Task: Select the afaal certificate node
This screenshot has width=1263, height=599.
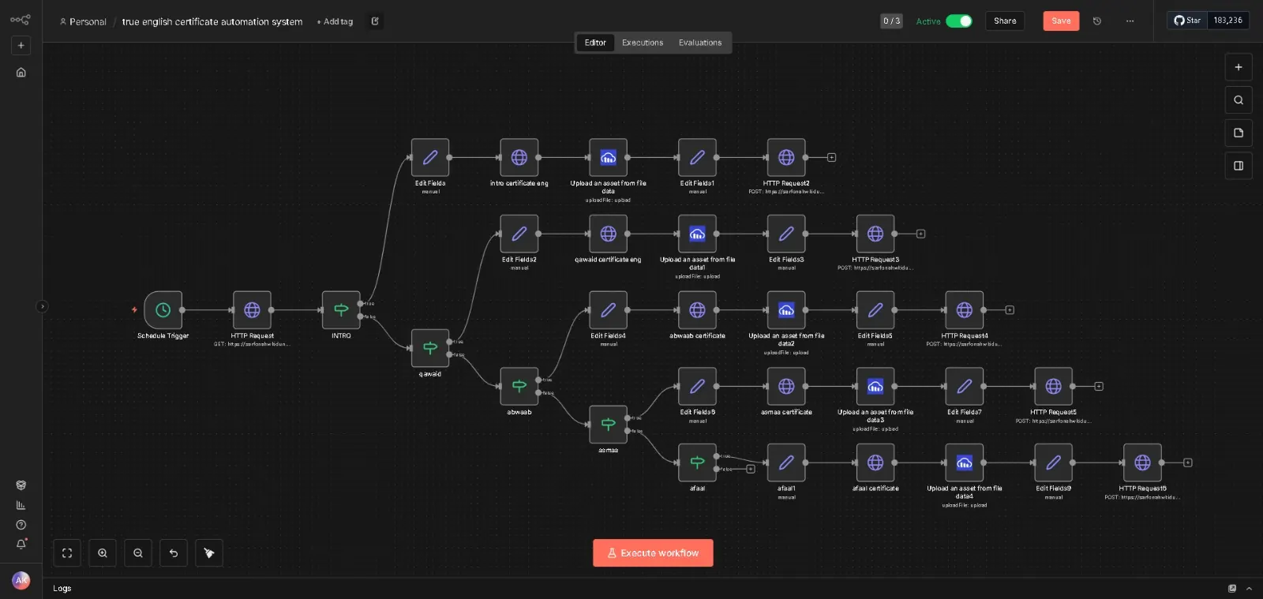Action: pyautogui.click(x=875, y=462)
